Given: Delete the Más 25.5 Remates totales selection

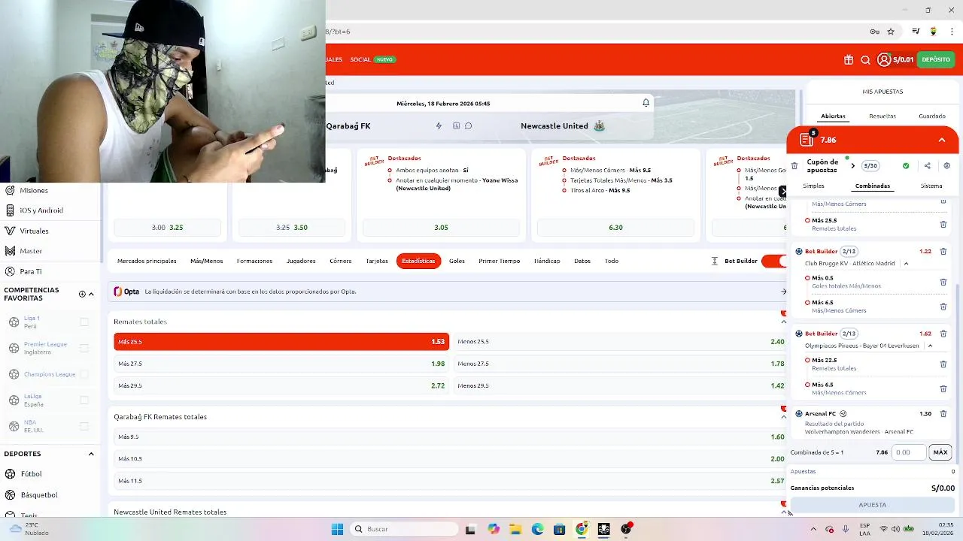Looking at the screenshot, I should click(x=943, y=224).
